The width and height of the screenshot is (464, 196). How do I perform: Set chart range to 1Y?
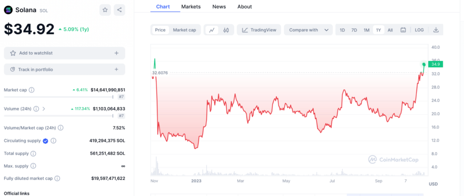[378, 30]
